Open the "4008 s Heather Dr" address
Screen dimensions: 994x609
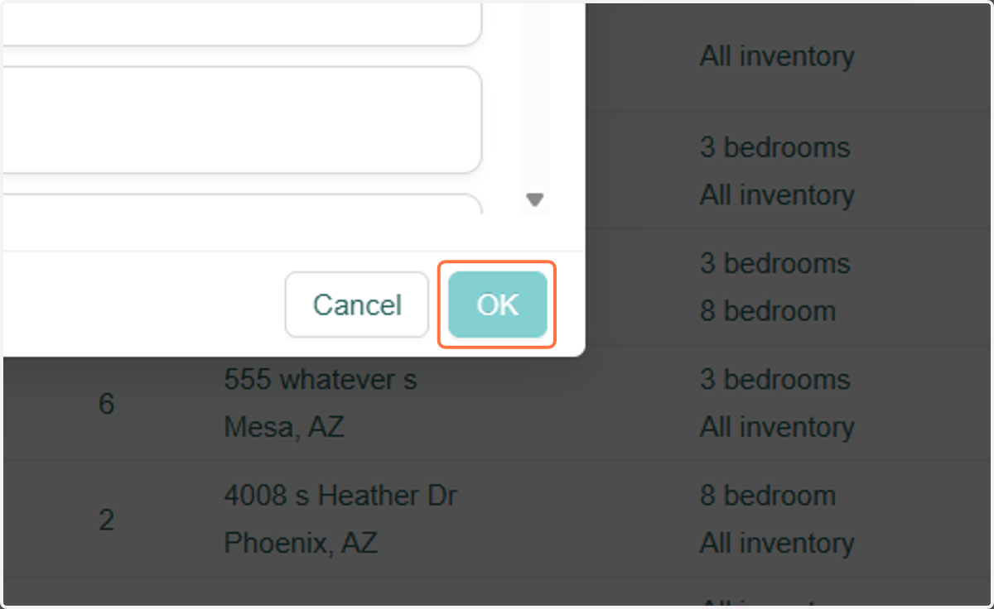pos(340,496)
